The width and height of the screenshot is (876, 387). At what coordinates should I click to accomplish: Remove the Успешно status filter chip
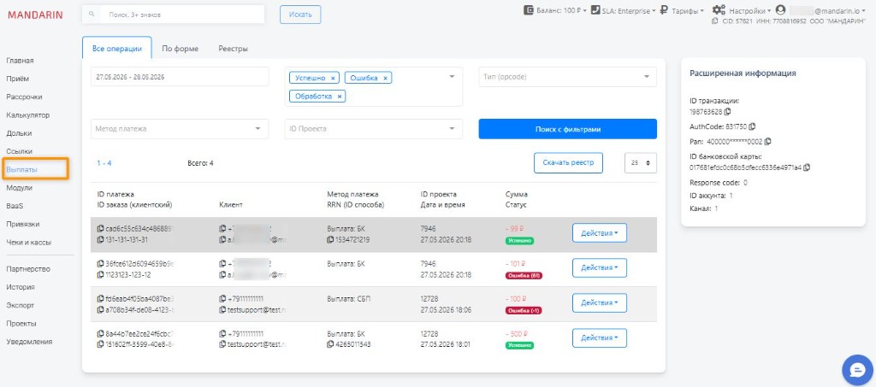(333, 78)
